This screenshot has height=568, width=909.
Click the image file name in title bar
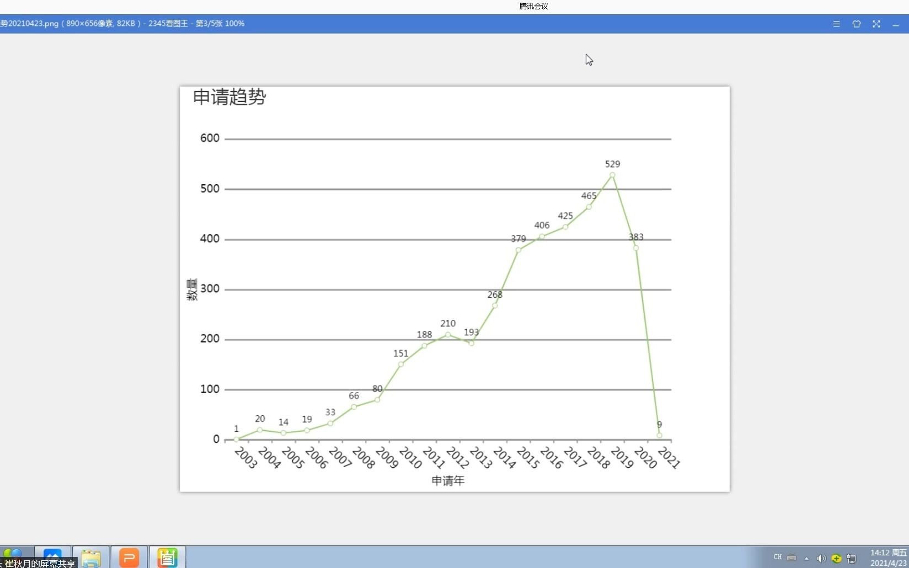pos(29,24)
